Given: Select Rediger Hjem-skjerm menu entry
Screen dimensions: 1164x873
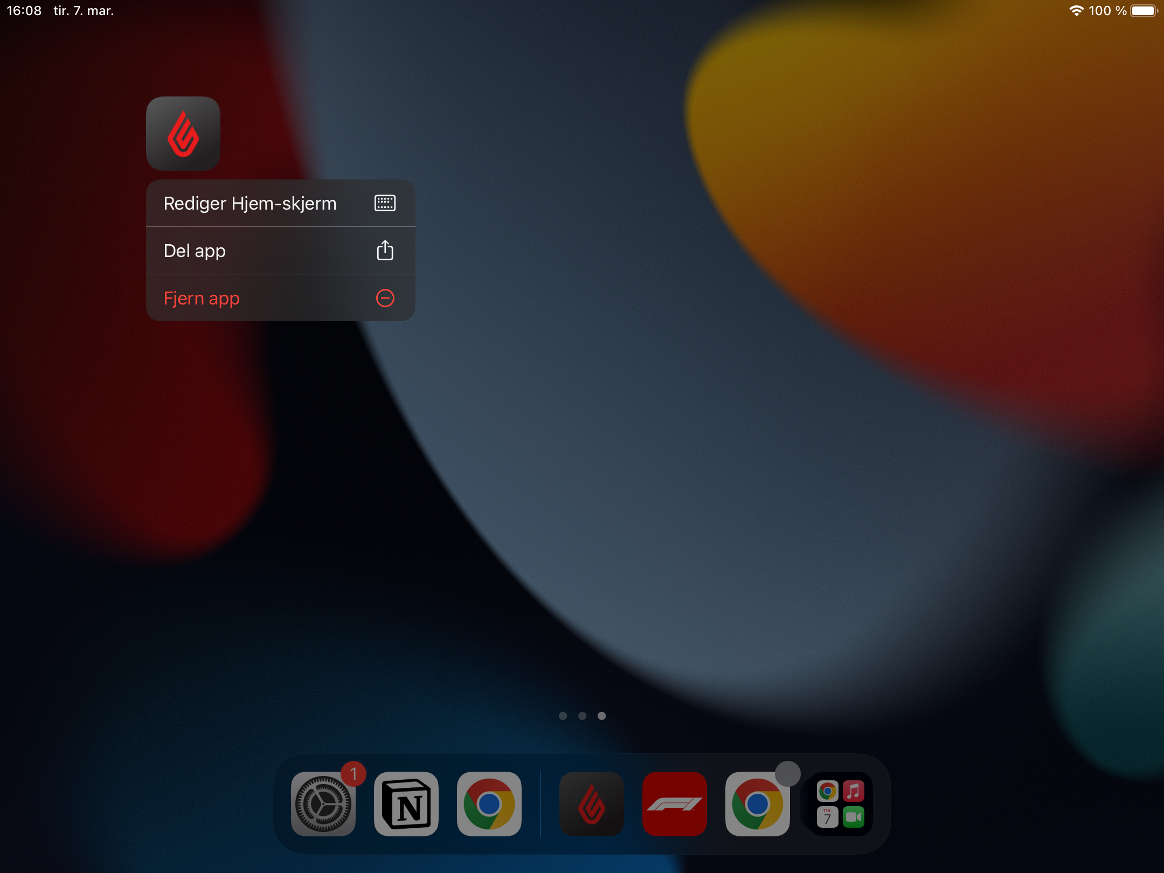Looking at the screenshot, I should (x=280, y=203).
